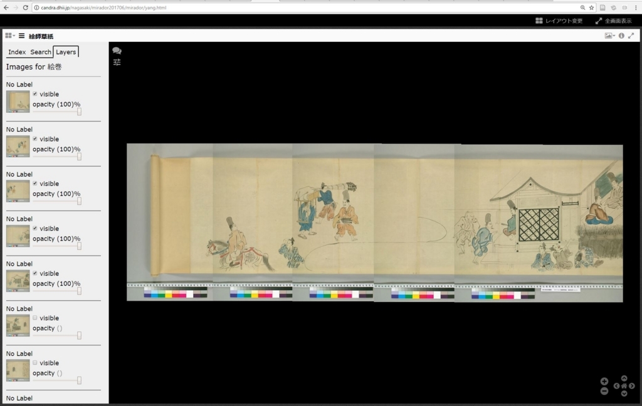This screenshot has width=642, height=406.
Task: Click the fifth layer thumbnail
Action: tap(18, 281)
